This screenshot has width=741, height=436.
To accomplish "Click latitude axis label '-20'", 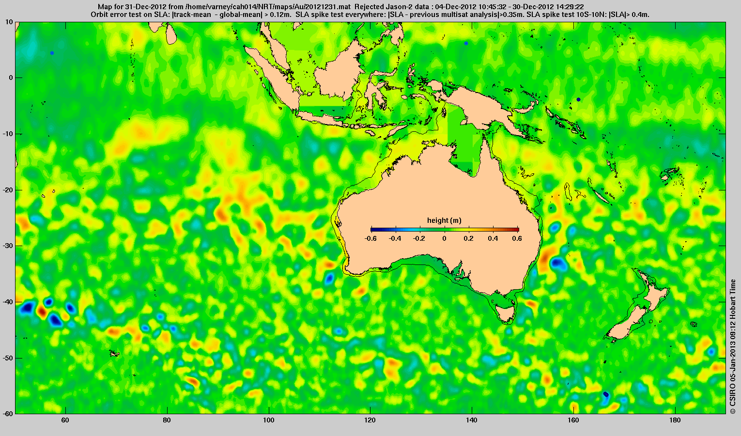I will point(8,190).
